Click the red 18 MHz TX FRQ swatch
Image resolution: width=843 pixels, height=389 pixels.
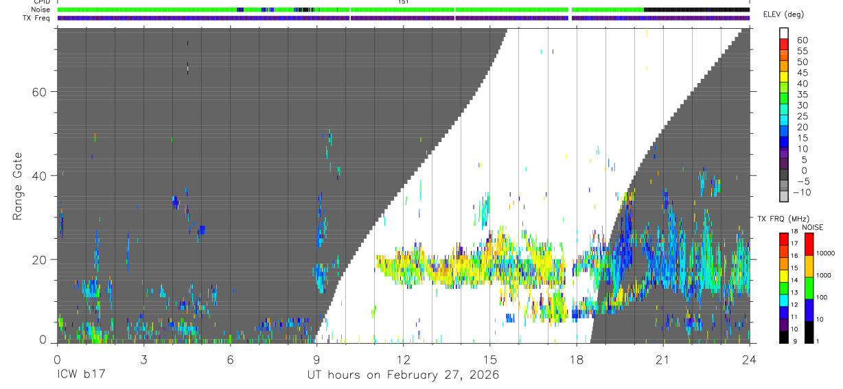(x=784, y=239)
